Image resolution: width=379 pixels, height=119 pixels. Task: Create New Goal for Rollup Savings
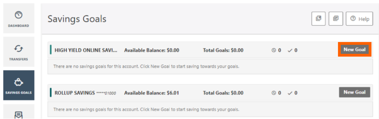354,92
